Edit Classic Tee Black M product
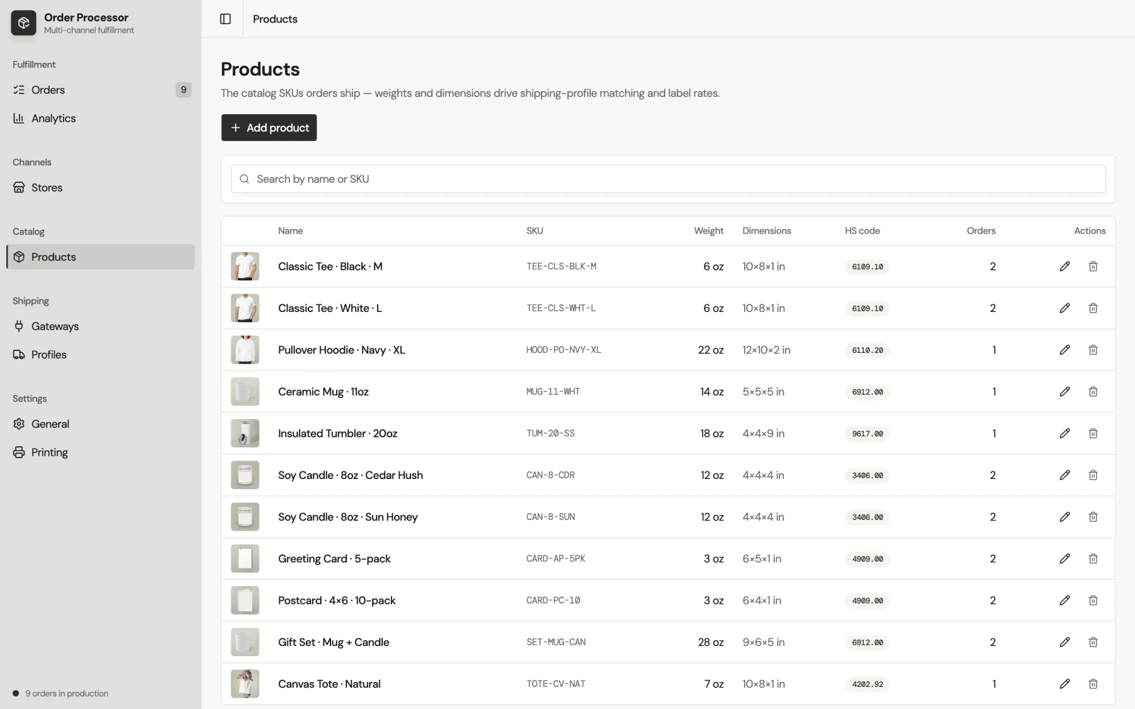 pos(1064,267)
